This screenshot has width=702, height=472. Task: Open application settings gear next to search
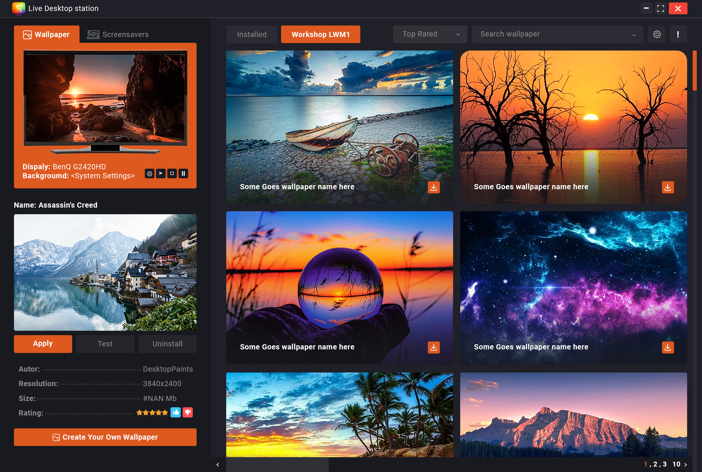[x=657, y=34]
